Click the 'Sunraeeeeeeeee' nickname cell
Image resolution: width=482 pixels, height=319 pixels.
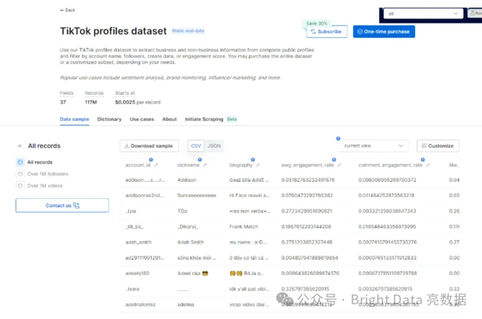(x=197, y=195)
